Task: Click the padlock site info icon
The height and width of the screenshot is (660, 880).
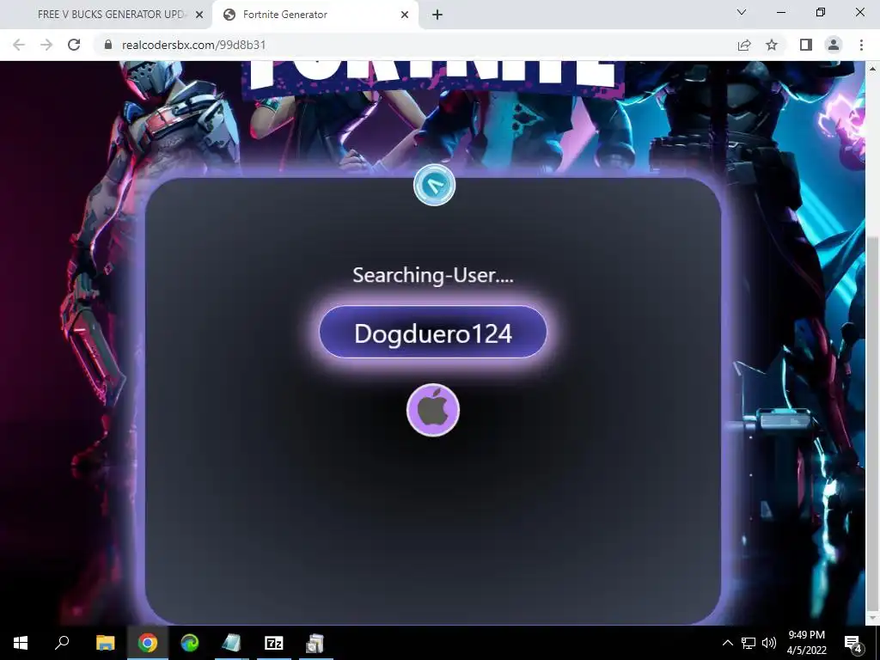Action: tap(108, 45)
